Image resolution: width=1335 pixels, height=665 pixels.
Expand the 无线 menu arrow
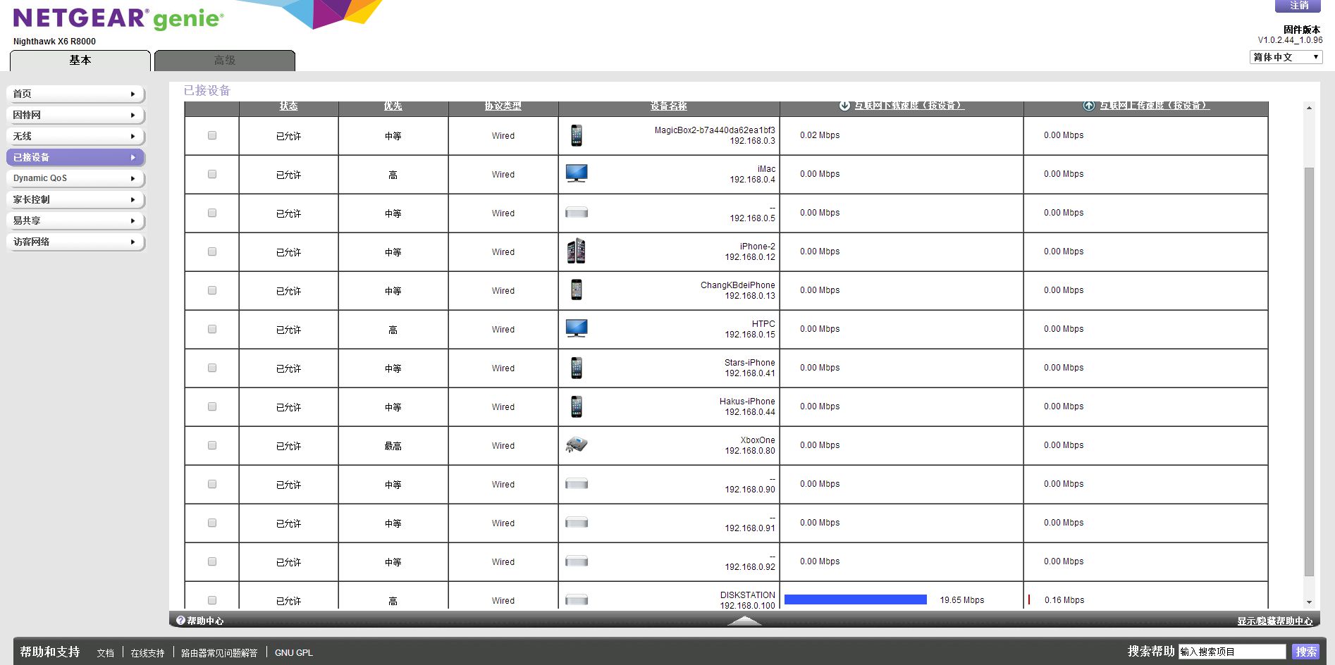[133, 136]
